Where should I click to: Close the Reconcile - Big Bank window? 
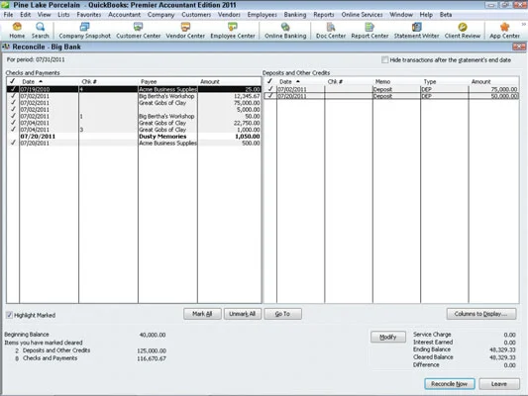pyautogui.click(x=519, y=47)
